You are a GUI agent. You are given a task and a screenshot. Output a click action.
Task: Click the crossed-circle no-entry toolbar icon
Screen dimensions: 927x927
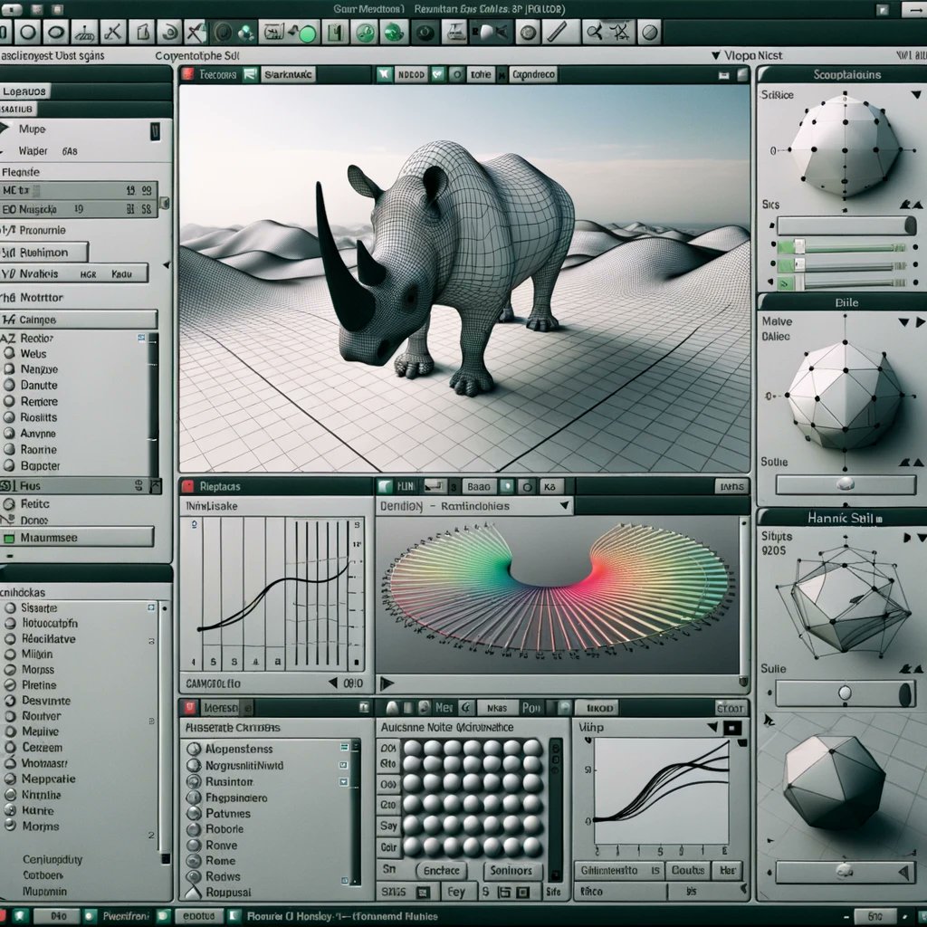tap(650, 33)
